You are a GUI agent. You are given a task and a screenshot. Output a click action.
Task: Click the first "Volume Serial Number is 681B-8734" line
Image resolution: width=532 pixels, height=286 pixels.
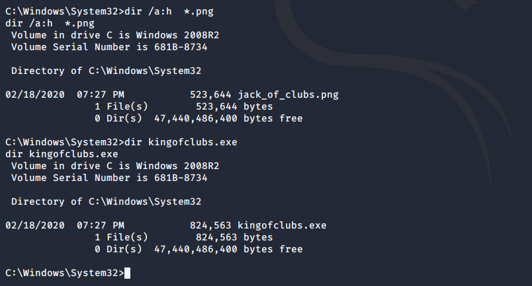[109, 47]
